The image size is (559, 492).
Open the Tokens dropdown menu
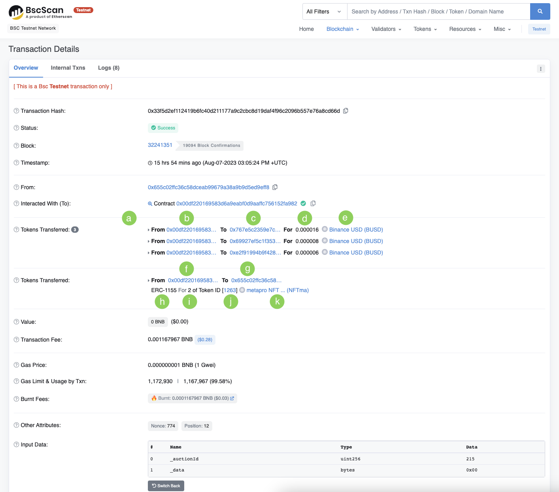(x=425, y=29)
